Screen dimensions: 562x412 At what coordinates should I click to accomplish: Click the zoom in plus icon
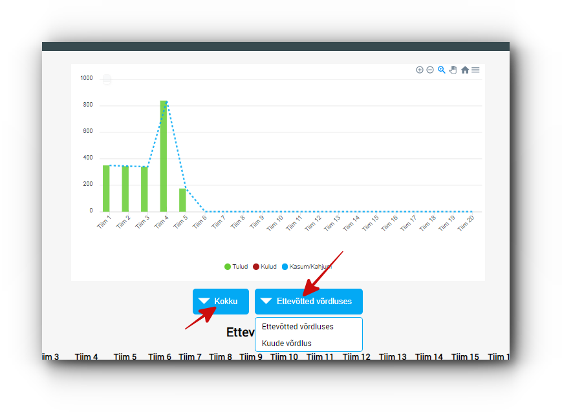pyautogui.click(x=420, y=70)
